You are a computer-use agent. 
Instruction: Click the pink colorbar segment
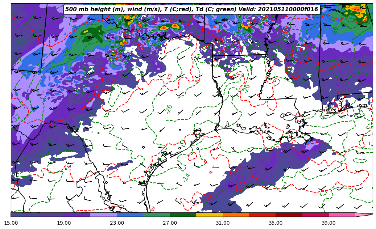tap(342, 215)
